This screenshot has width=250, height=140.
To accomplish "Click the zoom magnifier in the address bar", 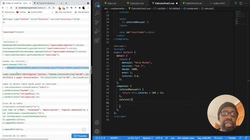I will click(x=50, y=8).
